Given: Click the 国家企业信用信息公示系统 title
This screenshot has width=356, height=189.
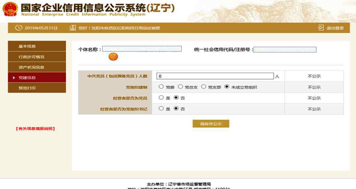Looking at the screenshot, I should [x=98, y=8].
